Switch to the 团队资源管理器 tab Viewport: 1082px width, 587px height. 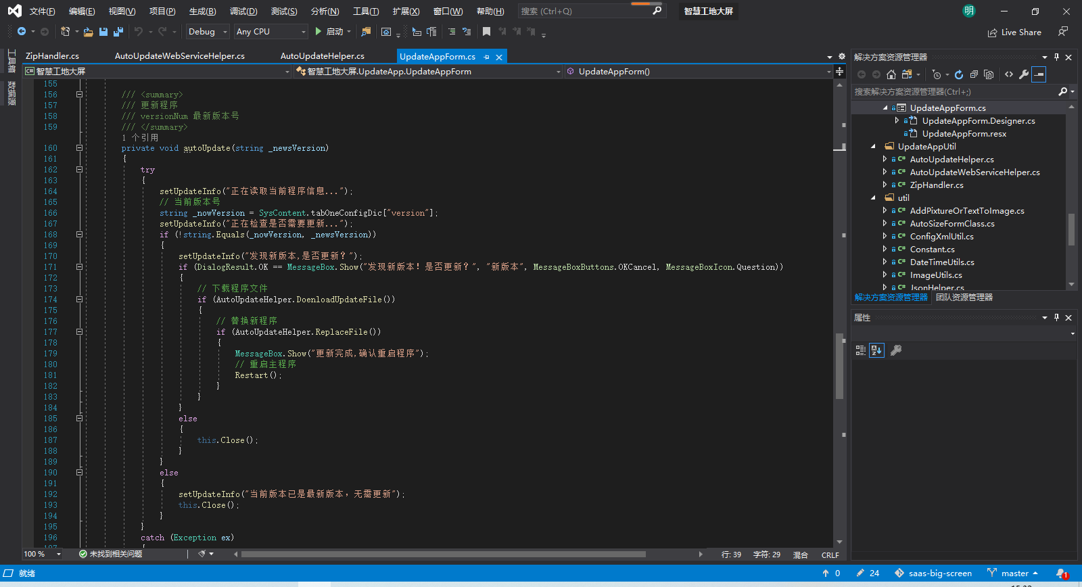[964, 298]
